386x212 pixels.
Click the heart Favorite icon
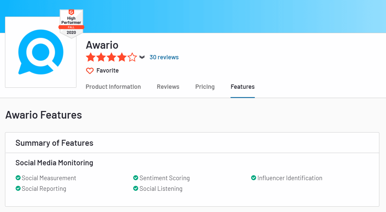90,71
